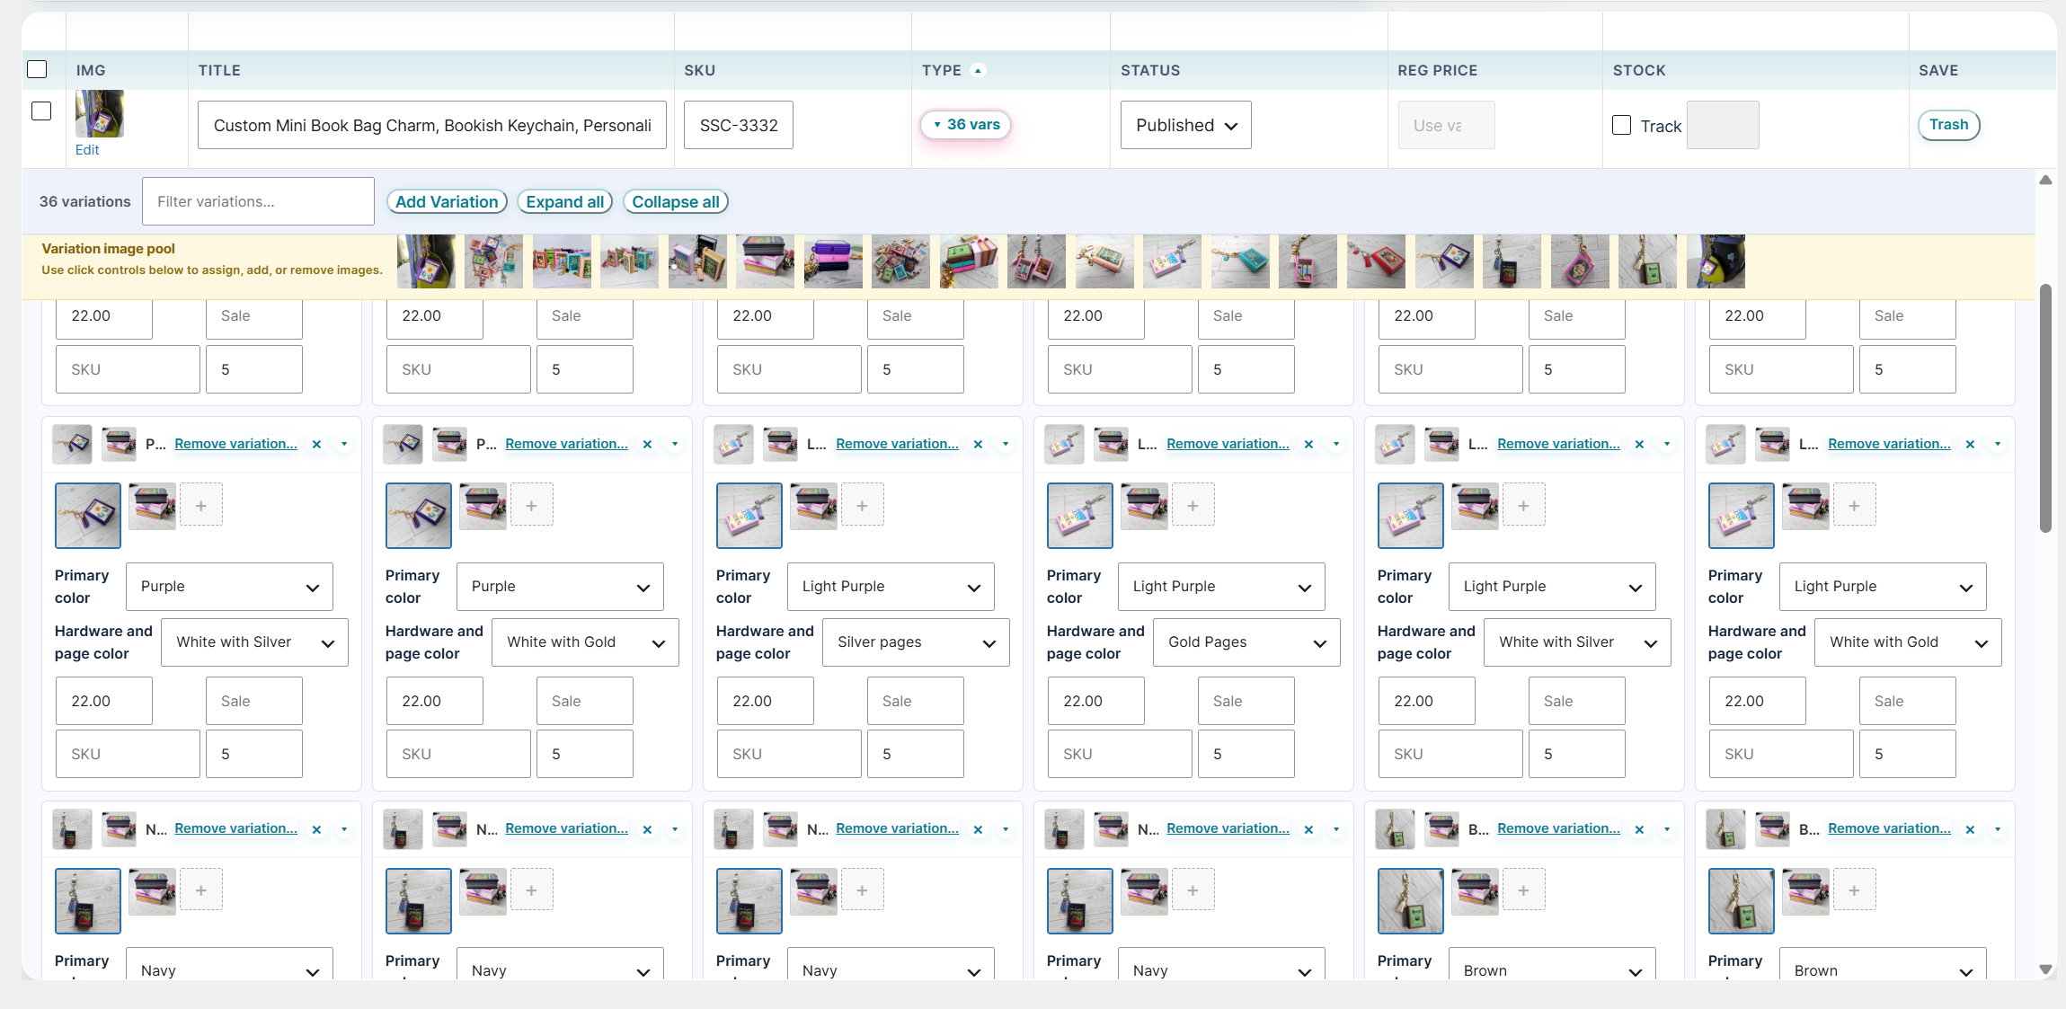Open Primary color dropdown on Purple White with Silver card
Viewport: 2066px width, 1009px height.
coord(229,587)
